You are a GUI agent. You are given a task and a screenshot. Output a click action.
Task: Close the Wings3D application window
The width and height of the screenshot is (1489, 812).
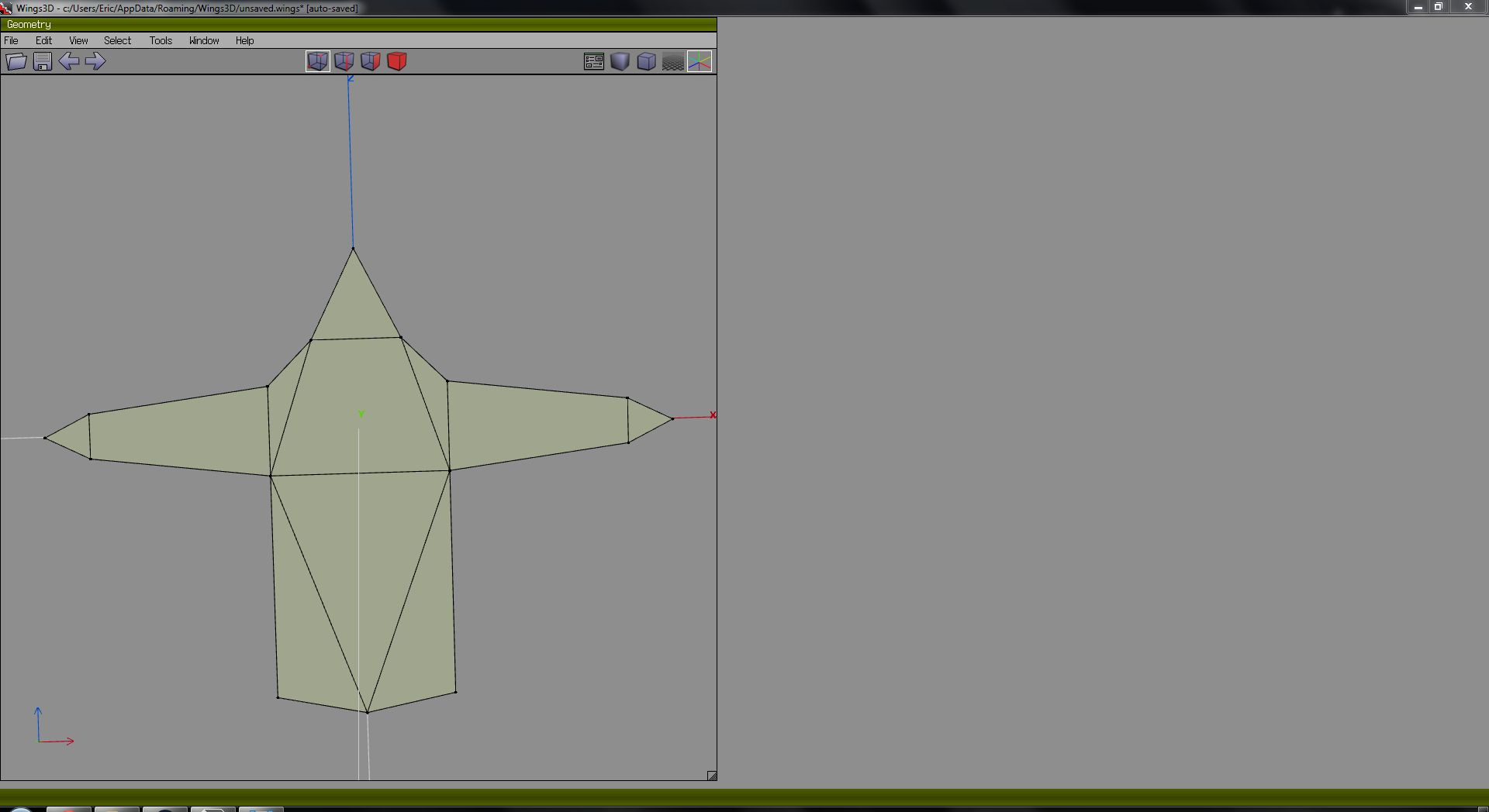1468,7
